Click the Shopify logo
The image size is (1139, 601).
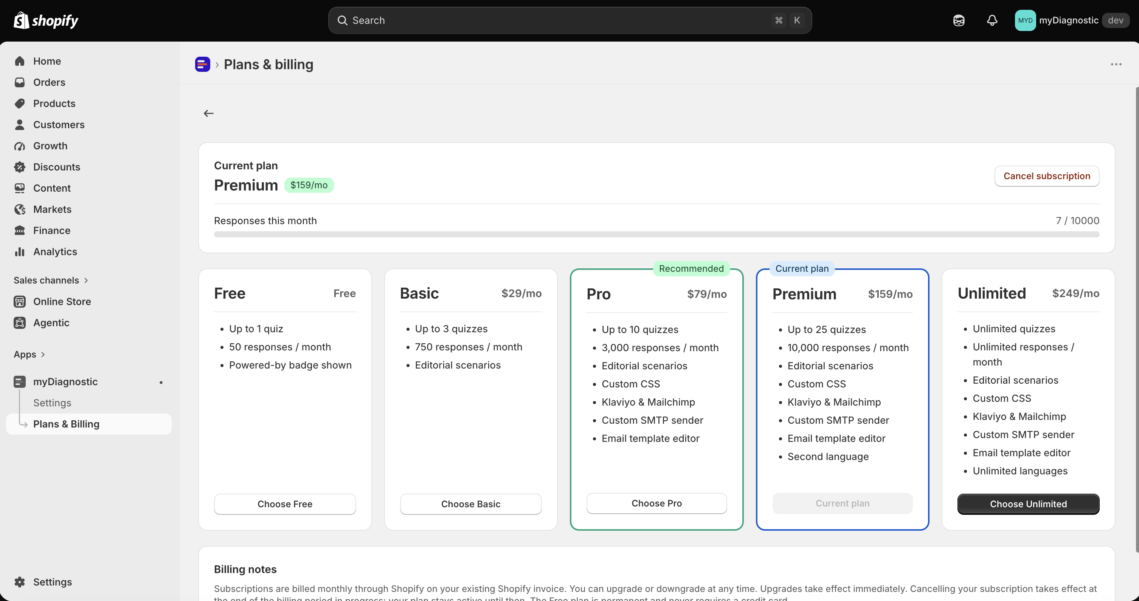coord(46,20)
